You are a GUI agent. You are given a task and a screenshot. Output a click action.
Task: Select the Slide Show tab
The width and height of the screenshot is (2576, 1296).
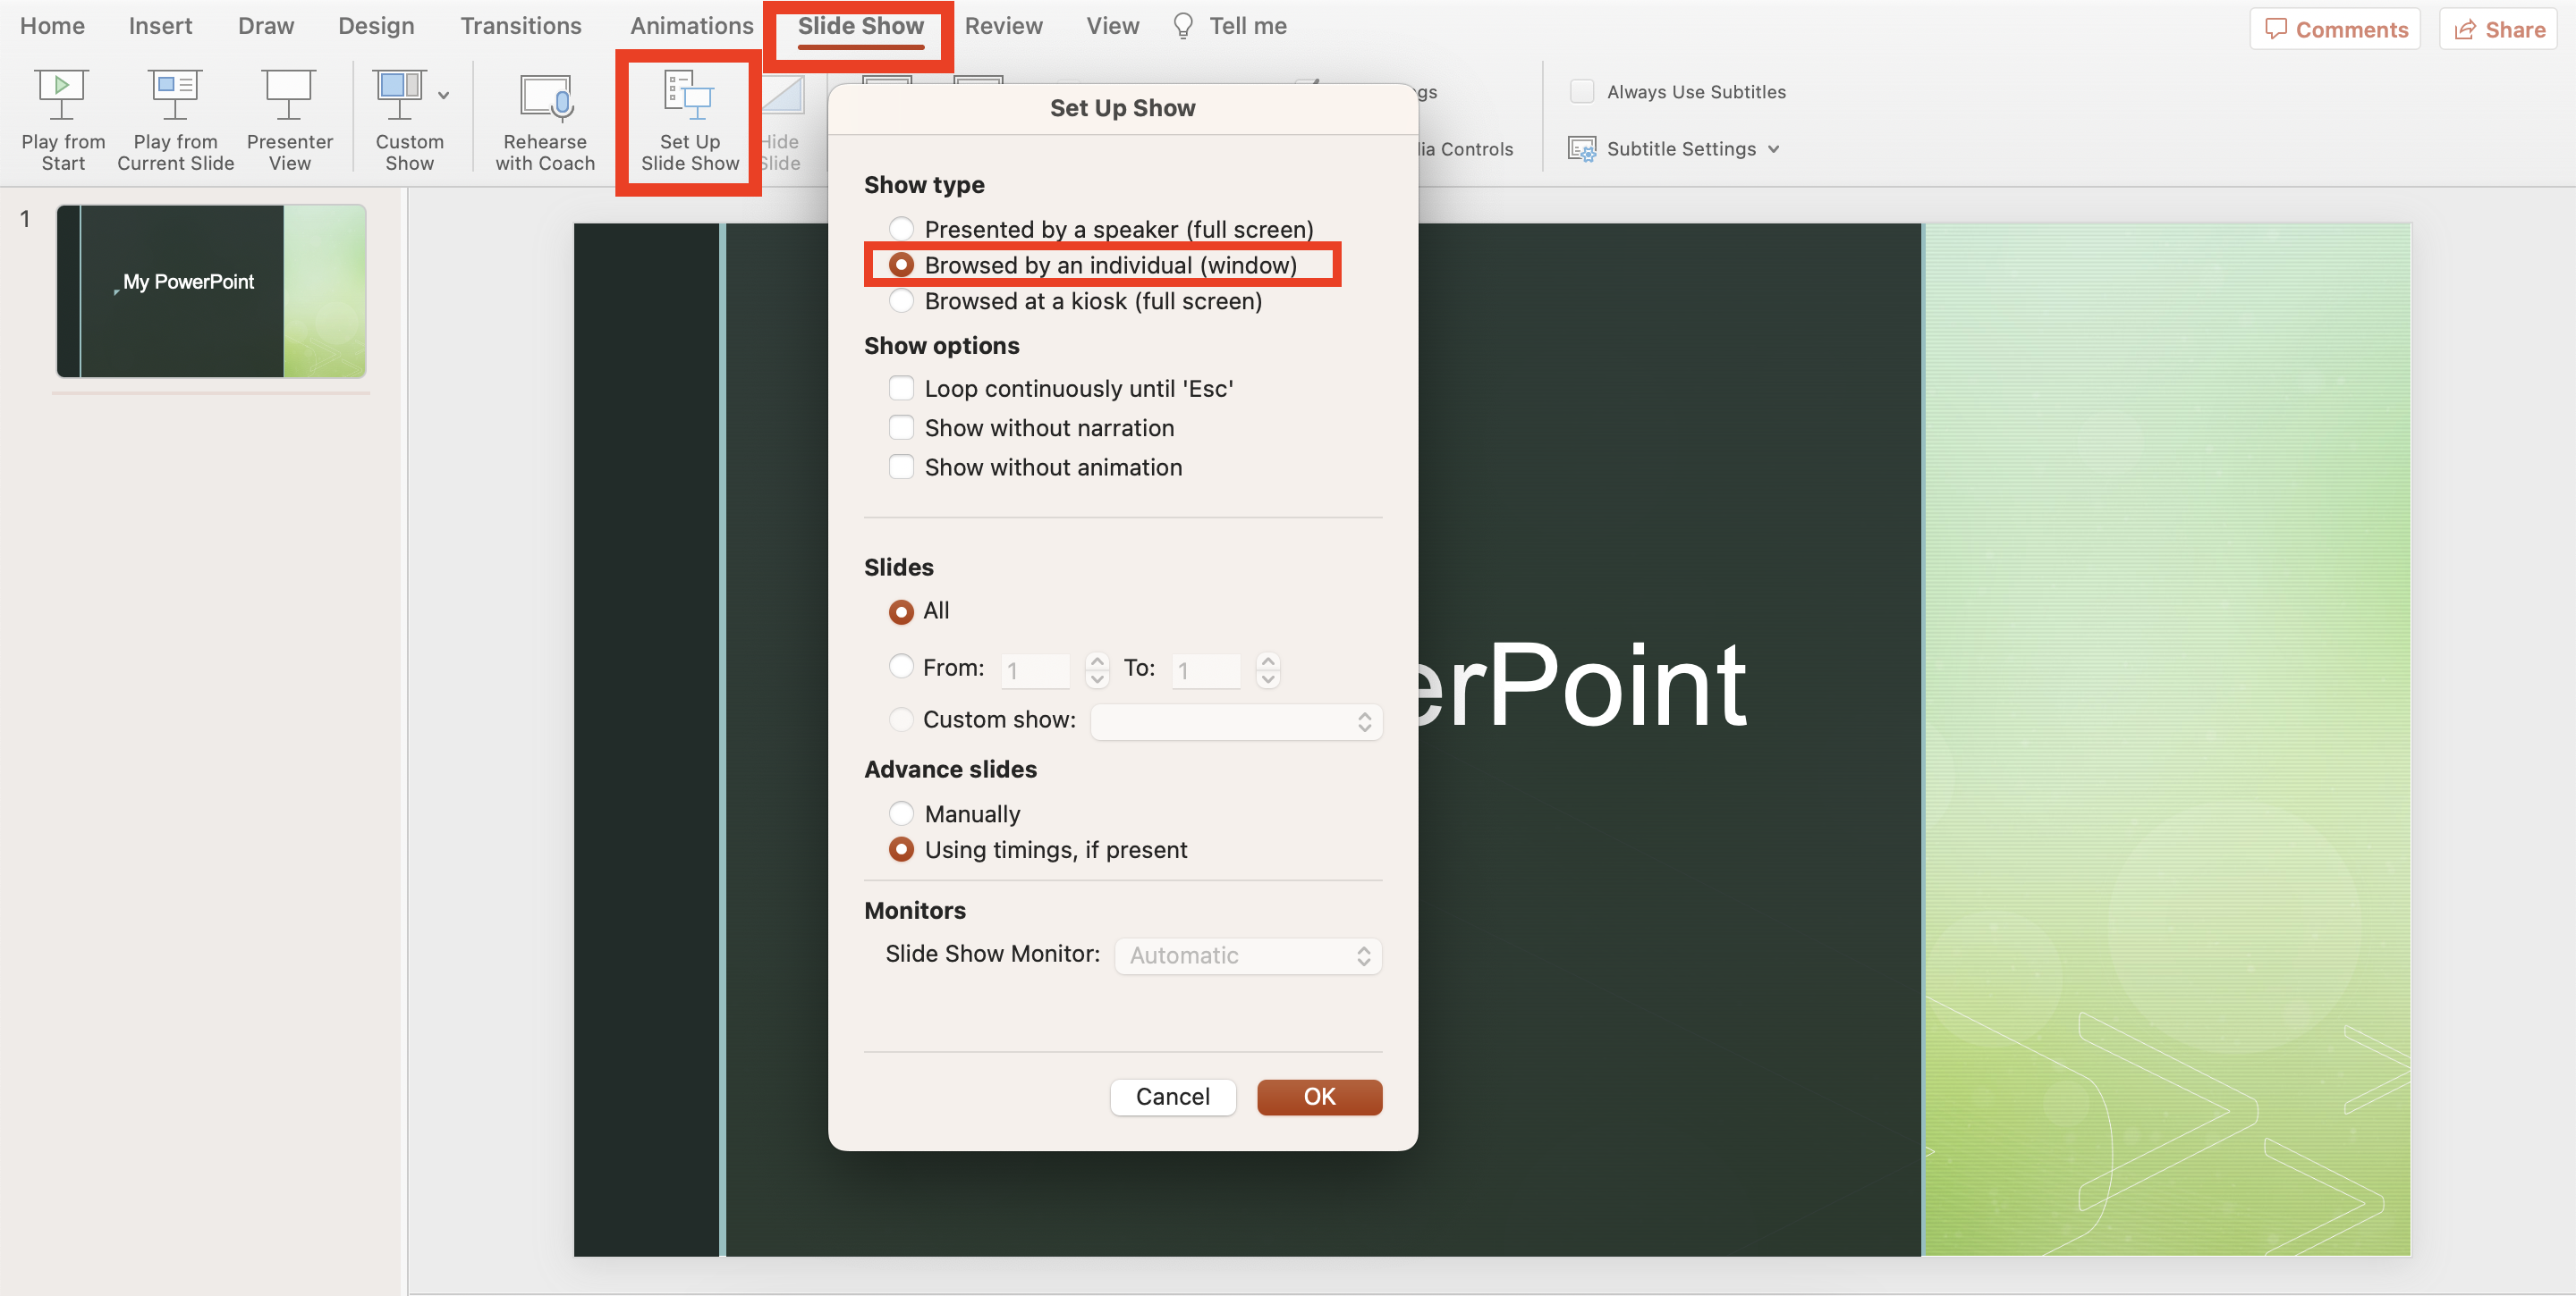tap(860, 26)
